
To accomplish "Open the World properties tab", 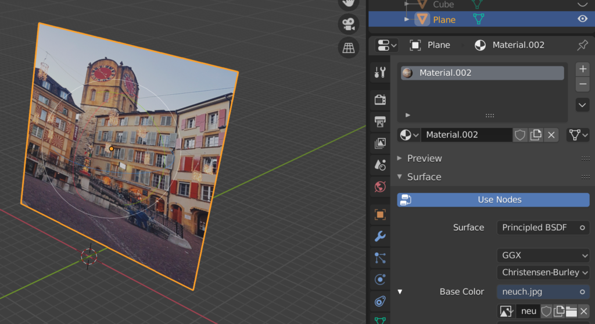I will 380,187.
